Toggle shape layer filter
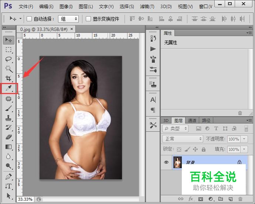255x204 pixels. point(225,129)
